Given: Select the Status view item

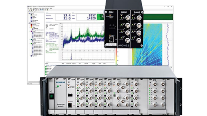Looking at the screenshot, I should tap(34, 16).
